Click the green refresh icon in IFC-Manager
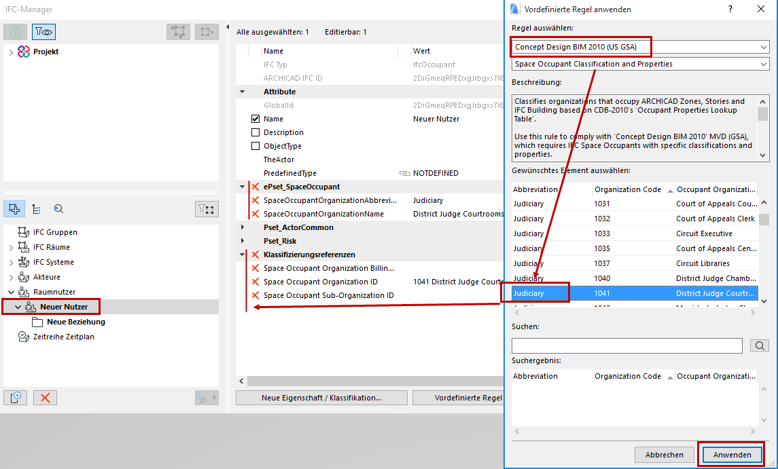The width and height of the screenshot is (778, 469). 16,32
